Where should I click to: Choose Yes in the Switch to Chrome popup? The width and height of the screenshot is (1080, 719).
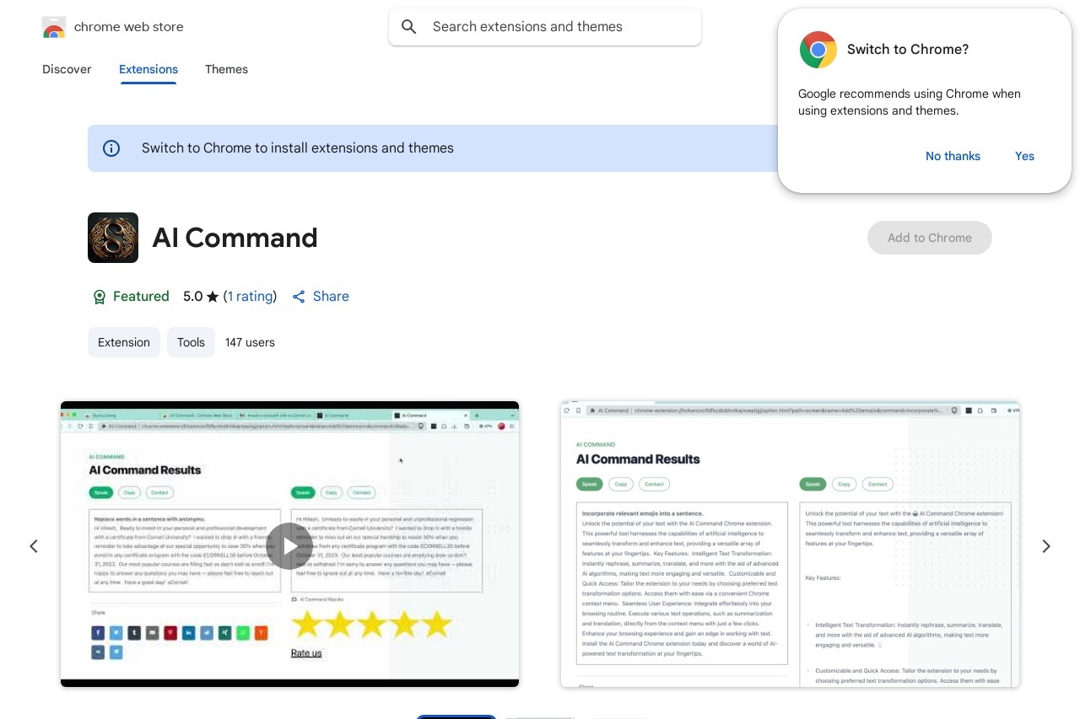click(x=1024, y=156)
